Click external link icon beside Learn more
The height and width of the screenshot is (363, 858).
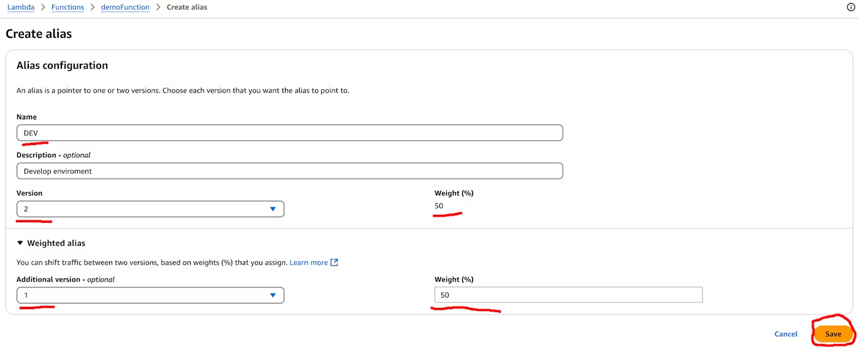[x=334, y=263]
